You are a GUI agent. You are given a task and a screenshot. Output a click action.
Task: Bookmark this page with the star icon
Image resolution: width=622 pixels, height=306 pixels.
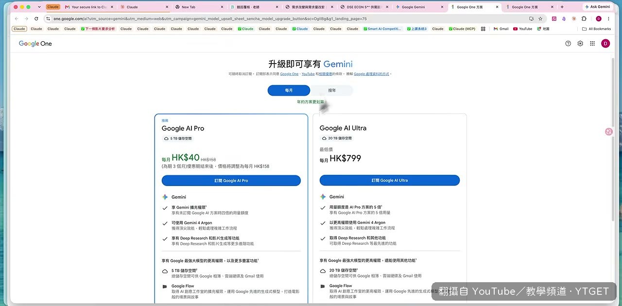pos(540,18)
